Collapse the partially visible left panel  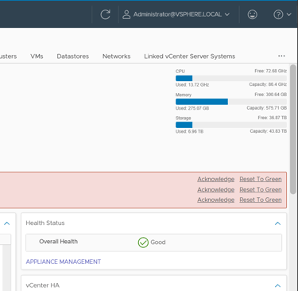tap(7, 223)
